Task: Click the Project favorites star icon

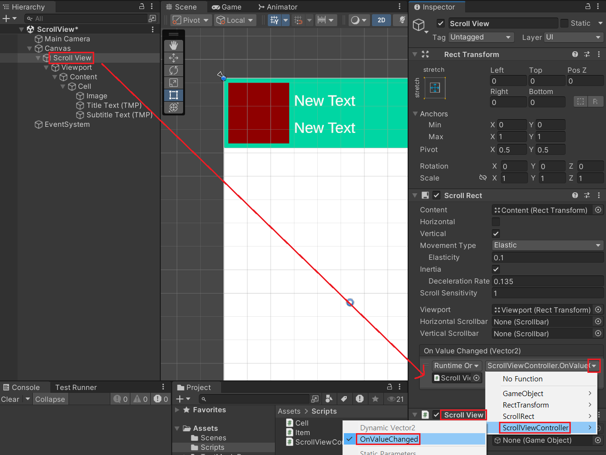Action: [x=375, y=399]
